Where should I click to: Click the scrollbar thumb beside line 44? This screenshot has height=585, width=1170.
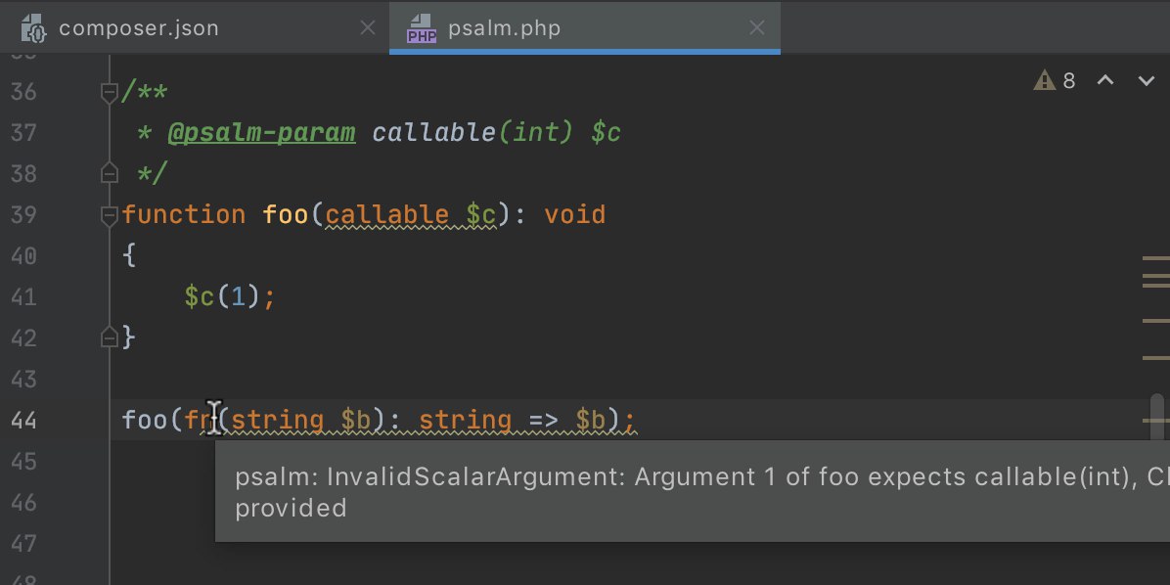coord(1157,418)
